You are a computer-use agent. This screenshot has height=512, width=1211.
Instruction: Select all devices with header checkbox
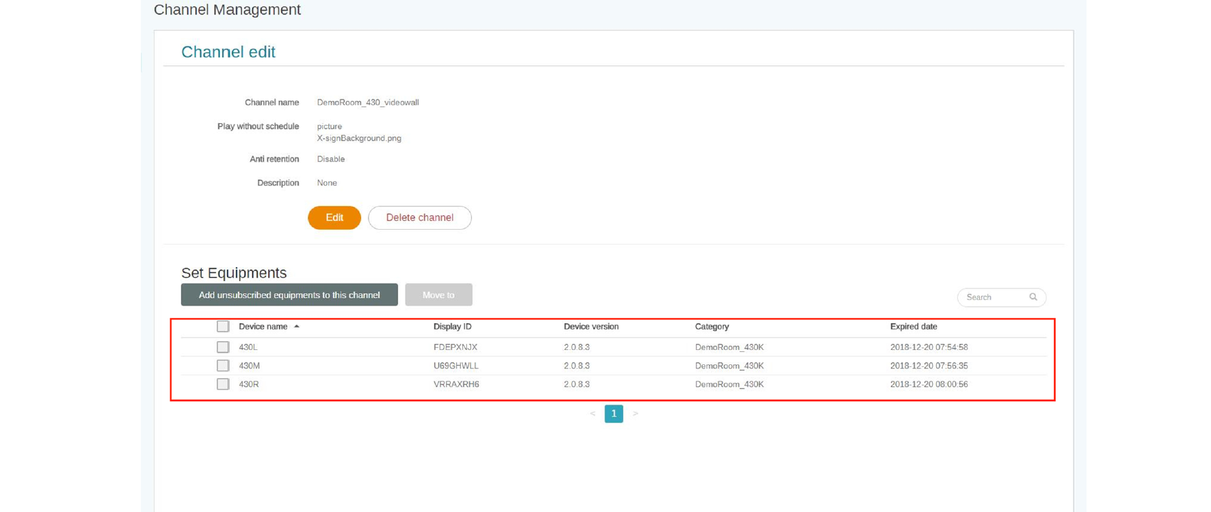223,327
